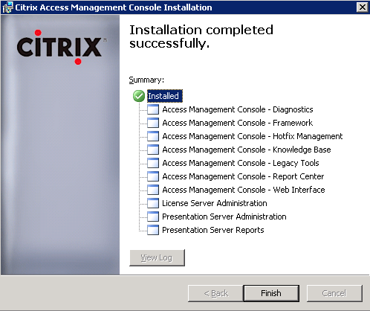The width and height of the screenshot is (370, 311).
Task: Select License Server Administration entry
Action: tap(215, 203)
